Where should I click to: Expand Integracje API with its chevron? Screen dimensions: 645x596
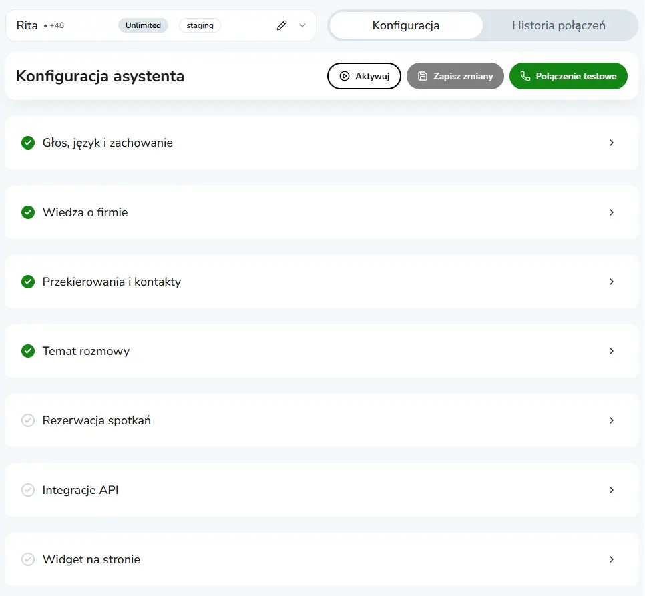[612, 491]
